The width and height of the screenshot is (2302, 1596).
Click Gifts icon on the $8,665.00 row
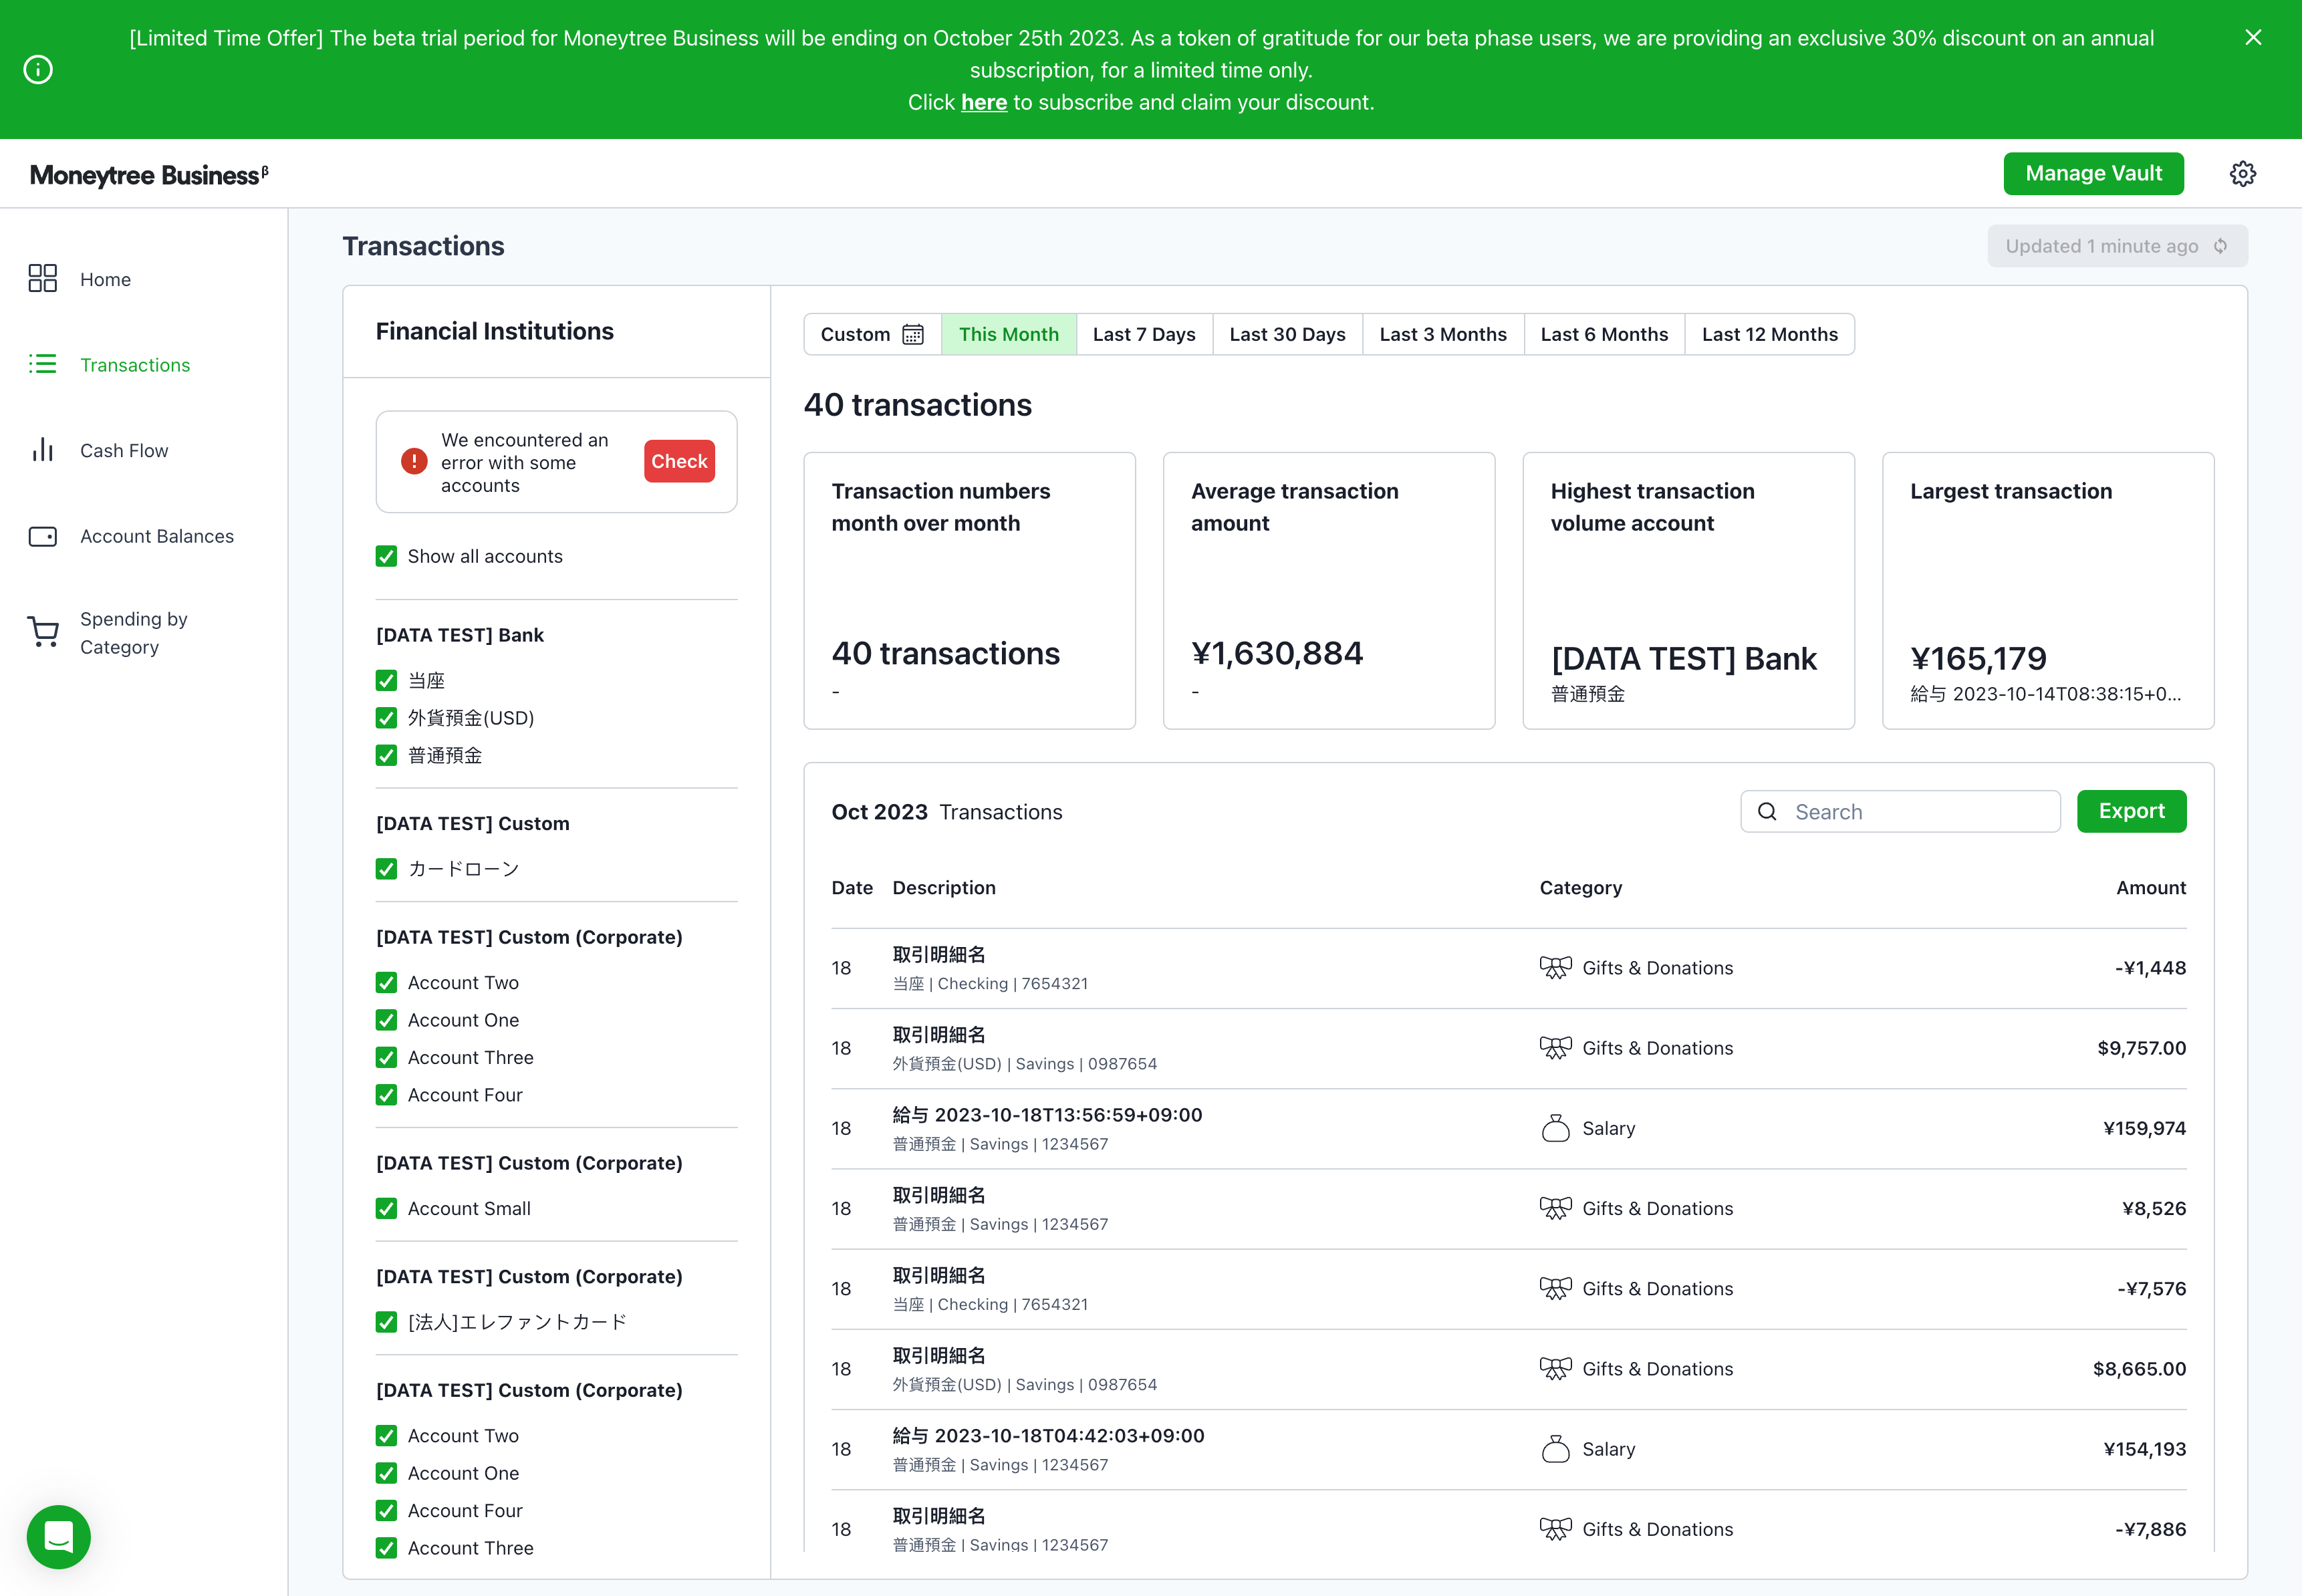point(1555,1367)
